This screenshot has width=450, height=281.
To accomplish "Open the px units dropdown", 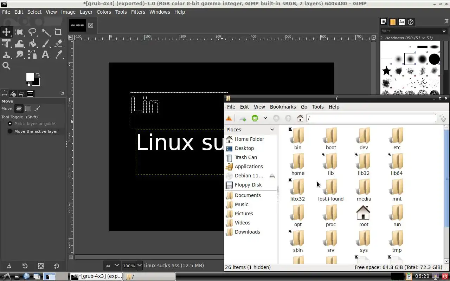I will point(112,266).
